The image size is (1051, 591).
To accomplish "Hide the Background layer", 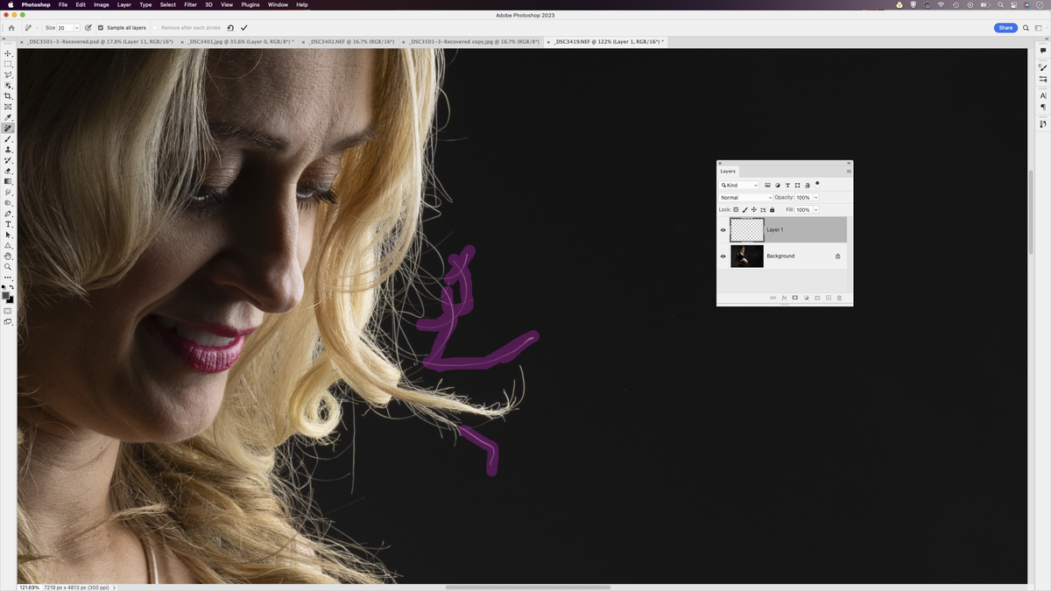I will click(723, 256).
